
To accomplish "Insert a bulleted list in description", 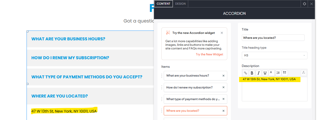I will (x=285, y=73).
